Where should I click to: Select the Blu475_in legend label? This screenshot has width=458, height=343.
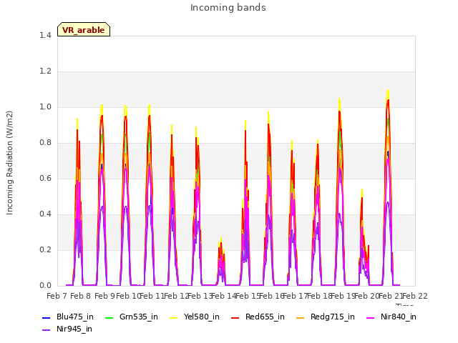(75, 317)
